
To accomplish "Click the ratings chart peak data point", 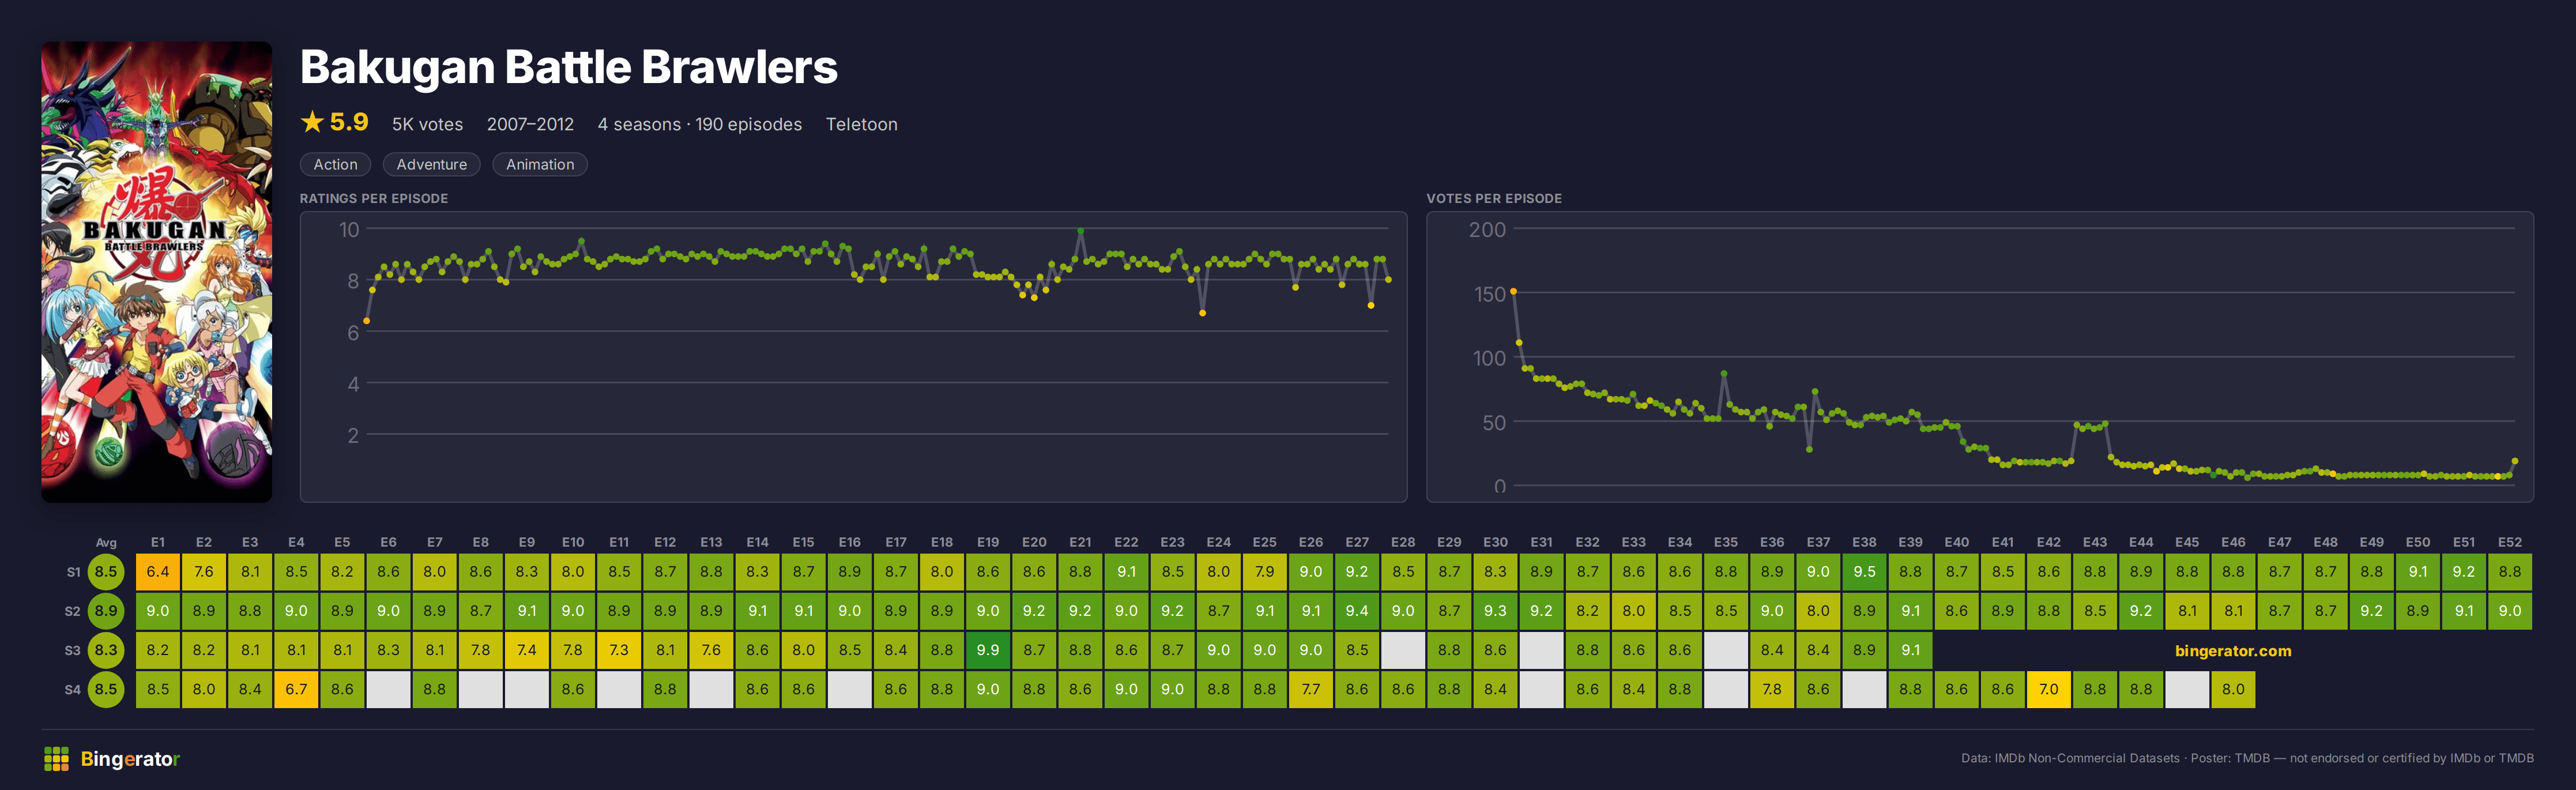I will (1080, 231).
